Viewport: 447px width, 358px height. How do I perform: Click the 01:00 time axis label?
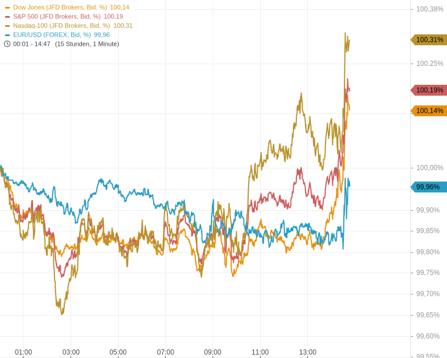[23, 352]
